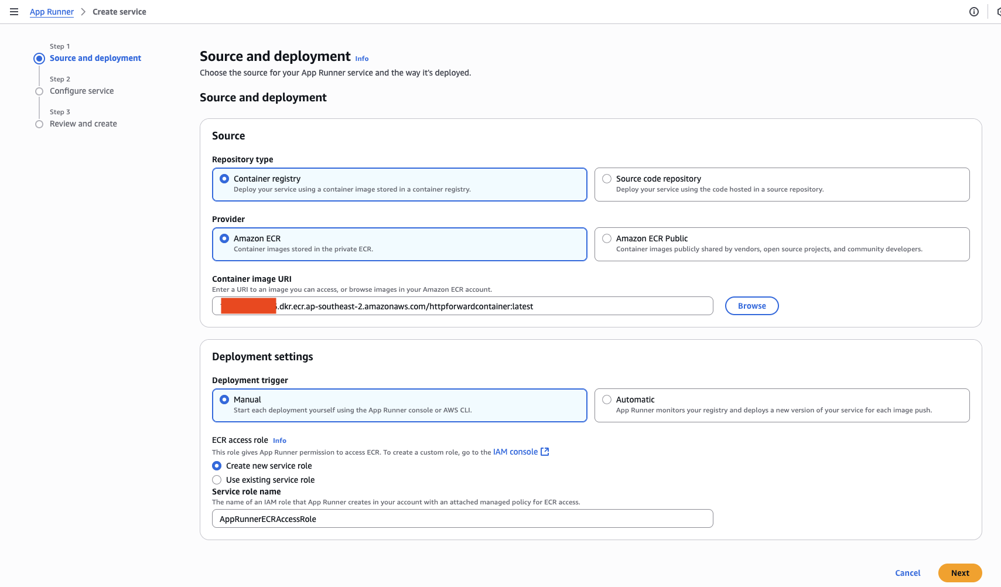
Task: Click the info circle icon at top right
Action: [x=974, y=12]
